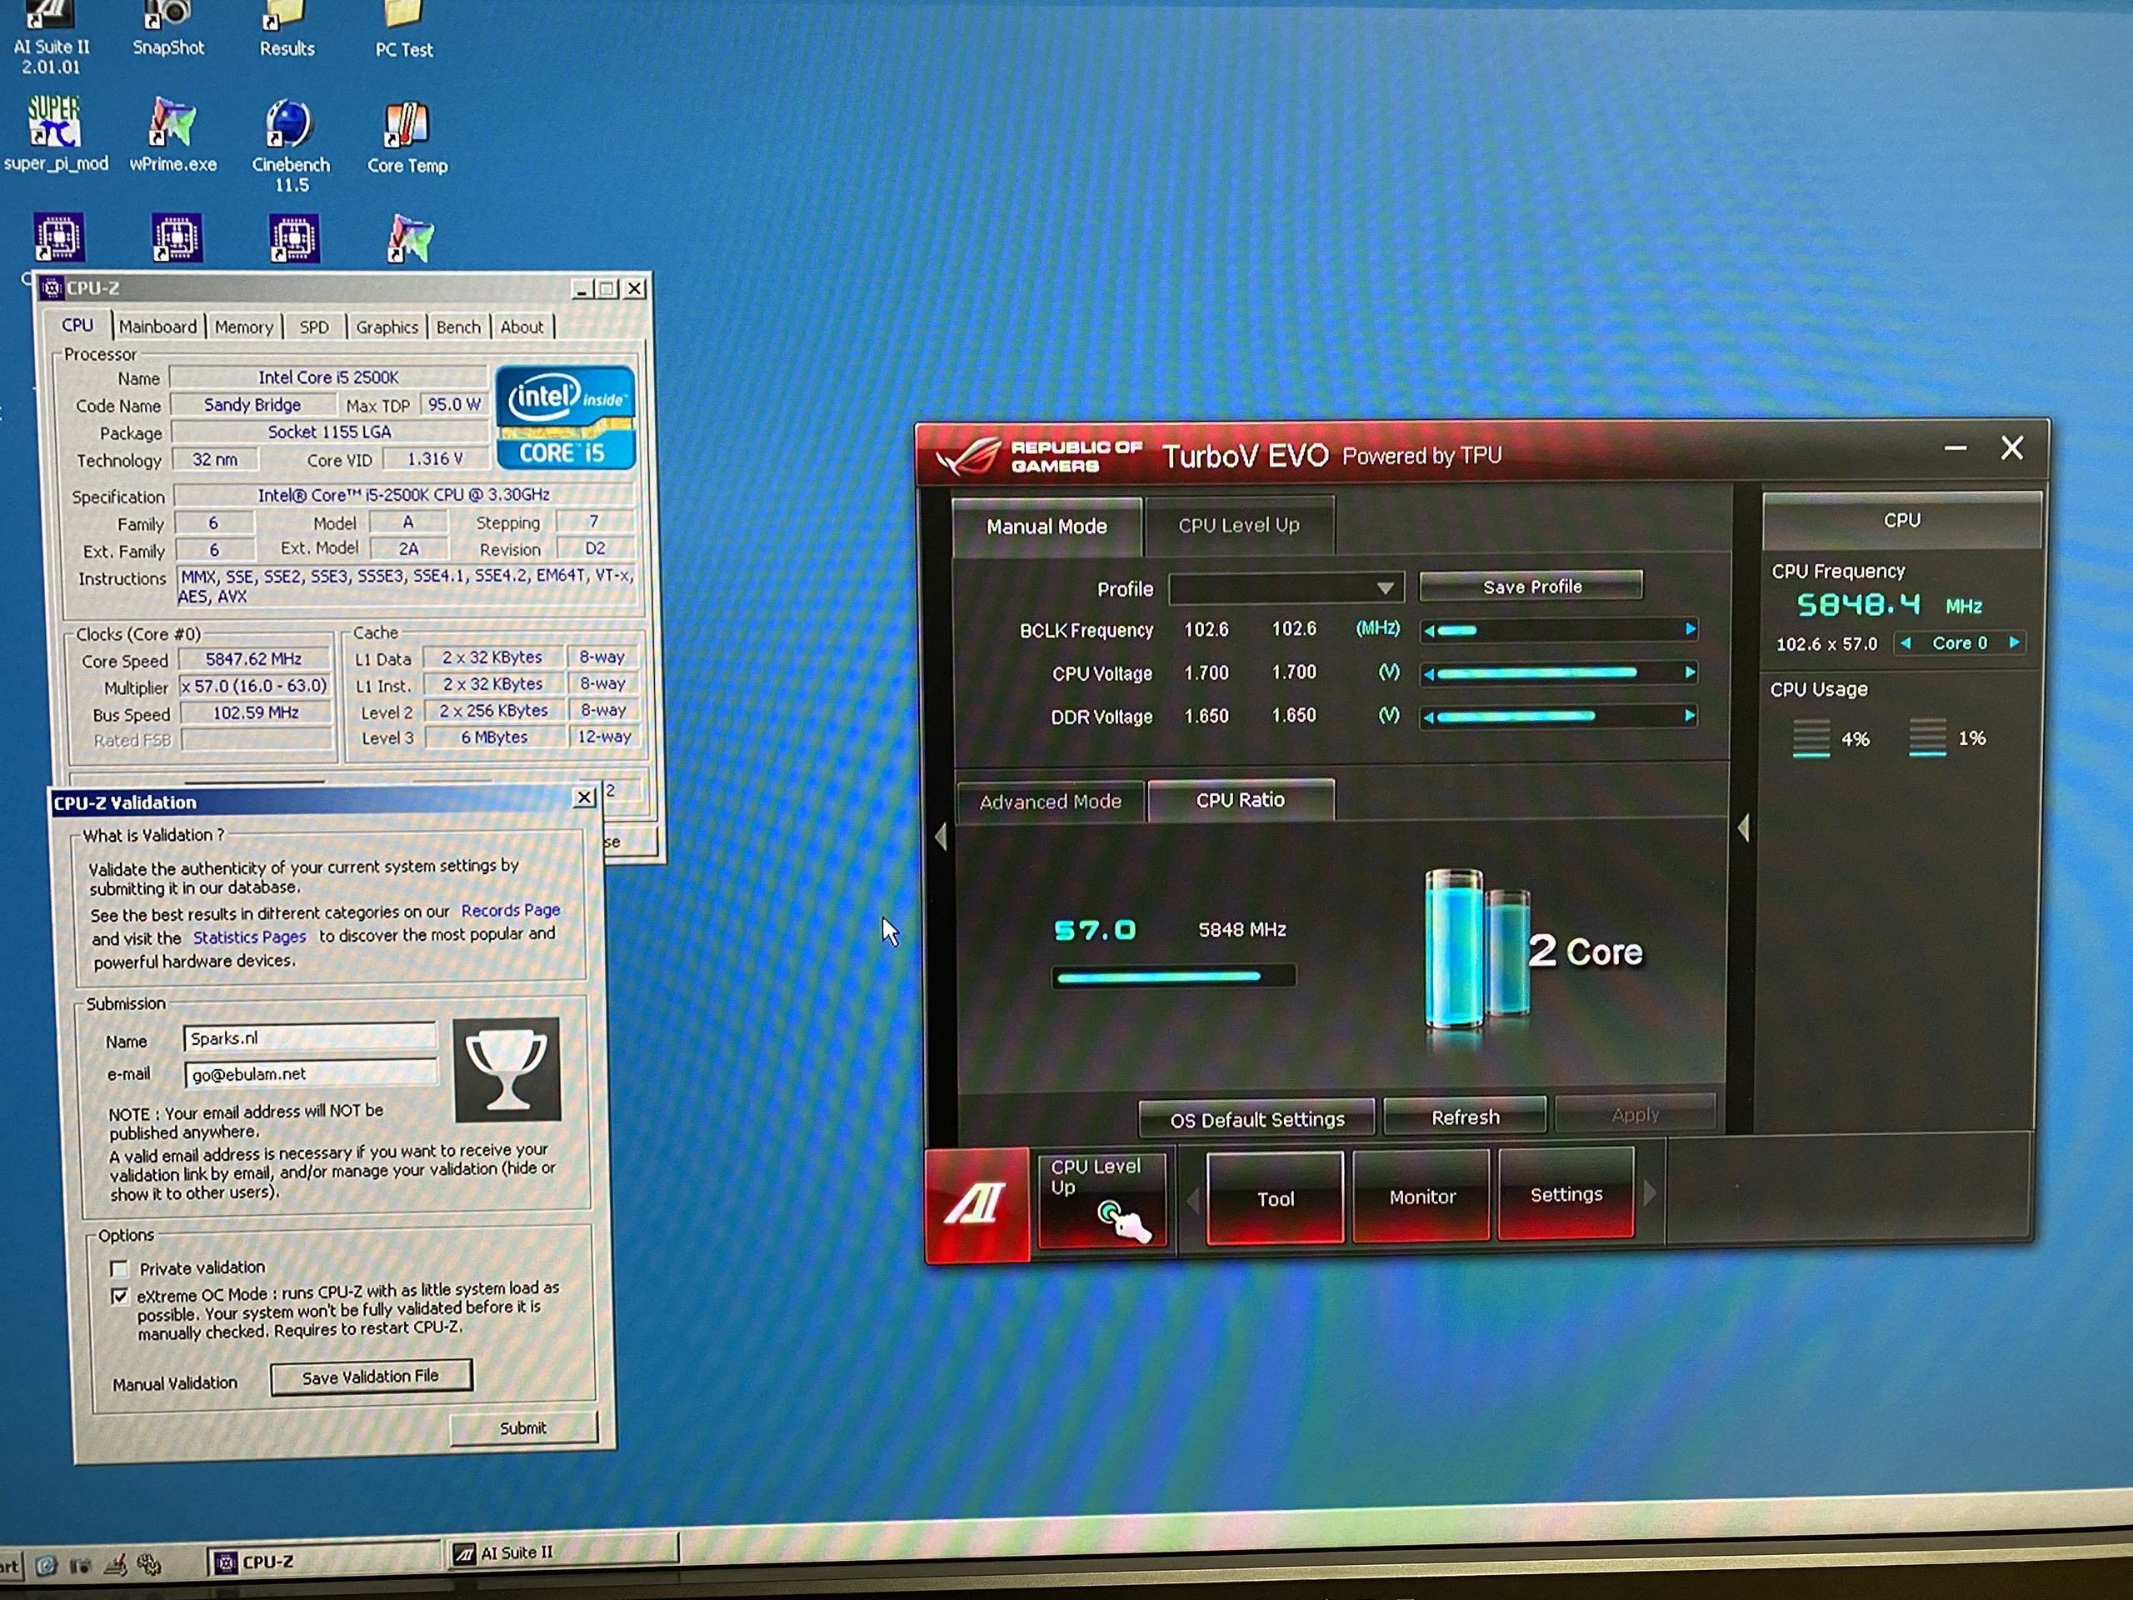Switch to CPU-Z About tab
This screenshot has width=2133, height=1600.
click(x=522, y=327)
